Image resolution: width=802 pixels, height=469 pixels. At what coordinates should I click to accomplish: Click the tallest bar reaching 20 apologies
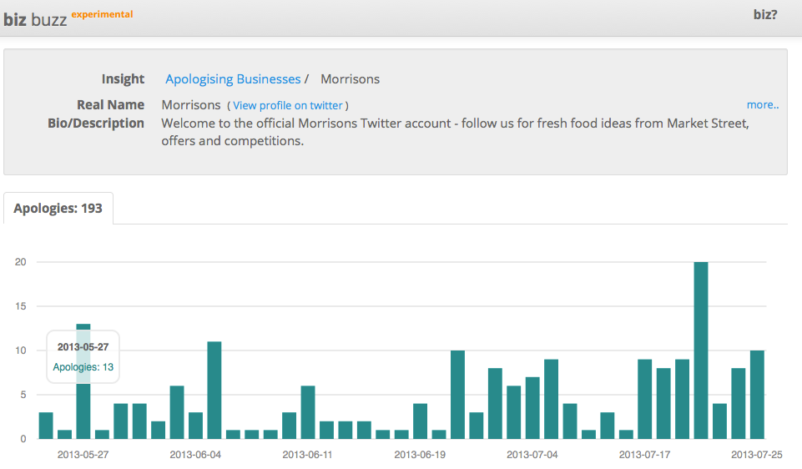(x=701, y=350)
